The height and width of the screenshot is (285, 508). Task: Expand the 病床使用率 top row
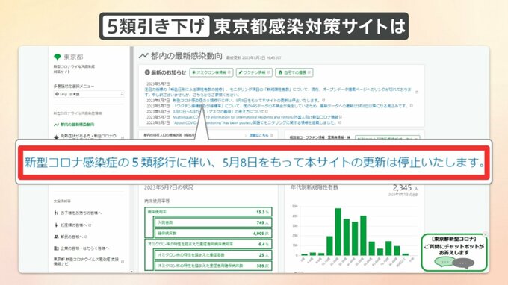[x=208, y=212]
